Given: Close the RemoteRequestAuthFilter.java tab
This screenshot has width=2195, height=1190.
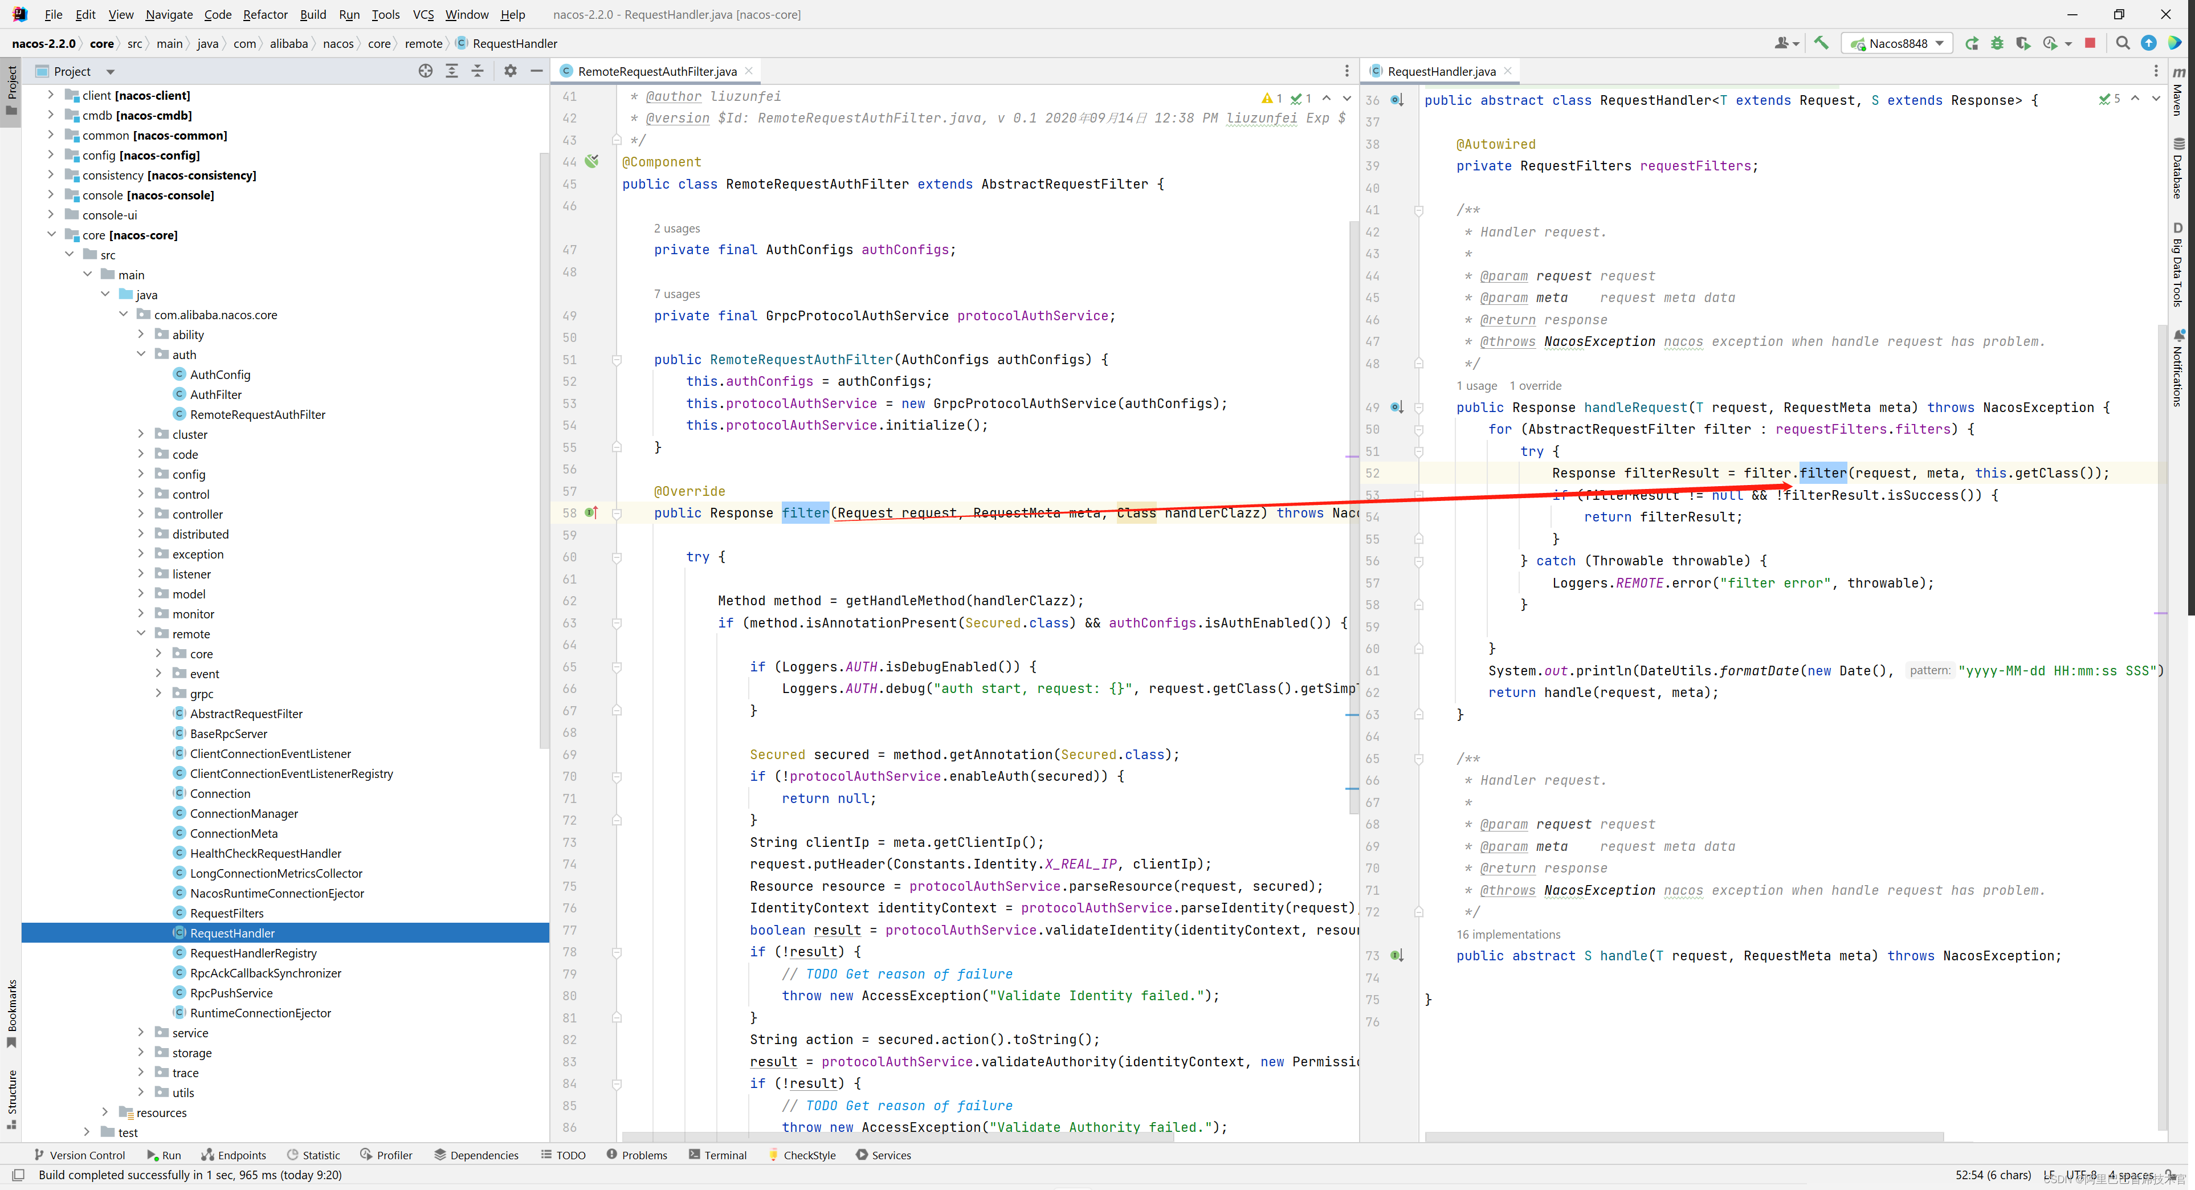Looking at the screenshot, I should 749,71.
